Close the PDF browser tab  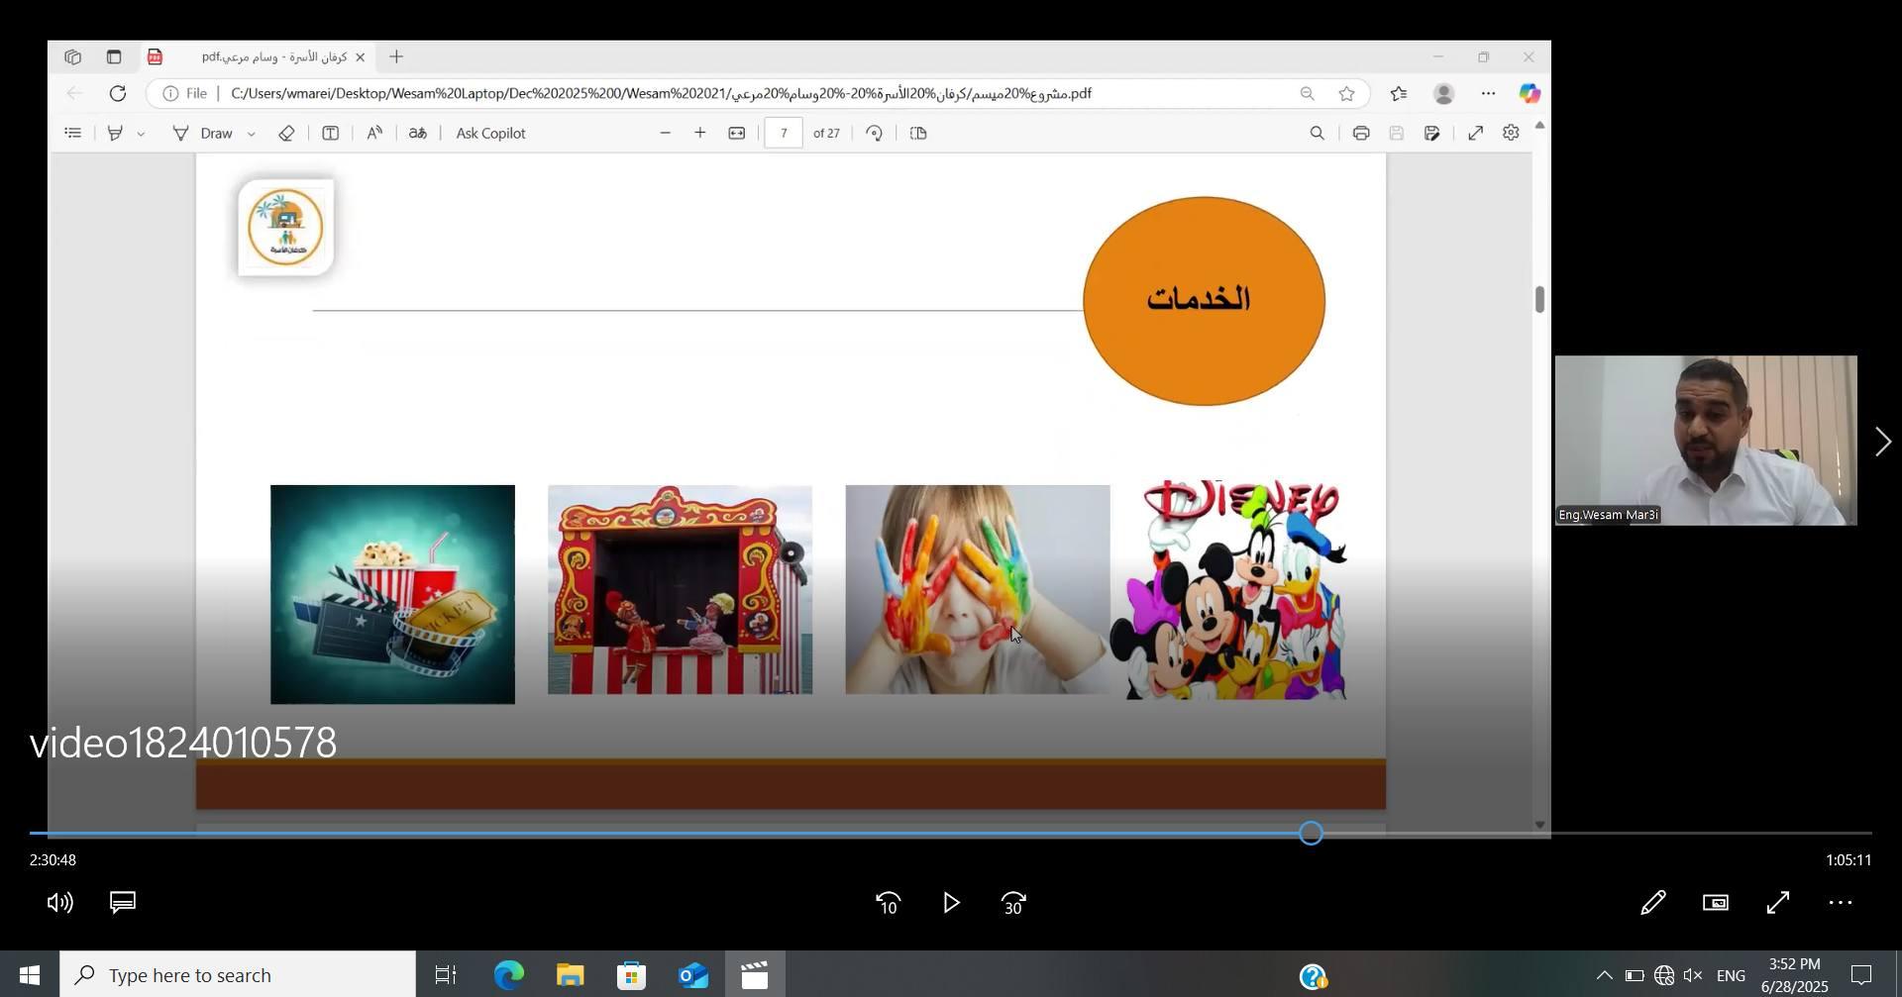coord(360,57)
